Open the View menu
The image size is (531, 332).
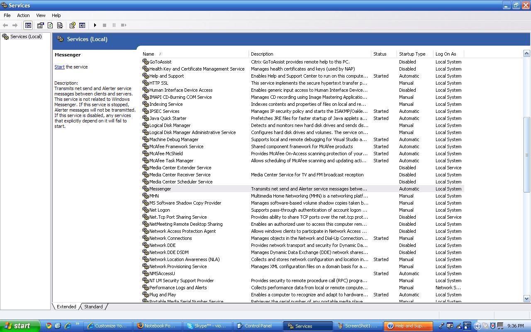pos(41,15)
